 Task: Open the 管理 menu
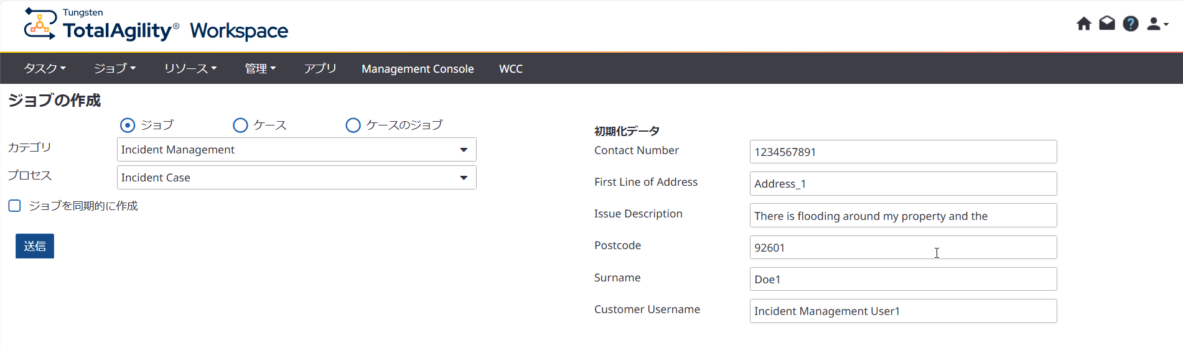point(260,68)
